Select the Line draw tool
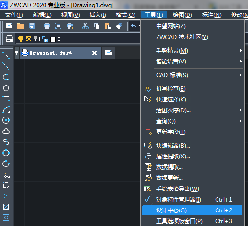248x226 pixels. [6, 55]
